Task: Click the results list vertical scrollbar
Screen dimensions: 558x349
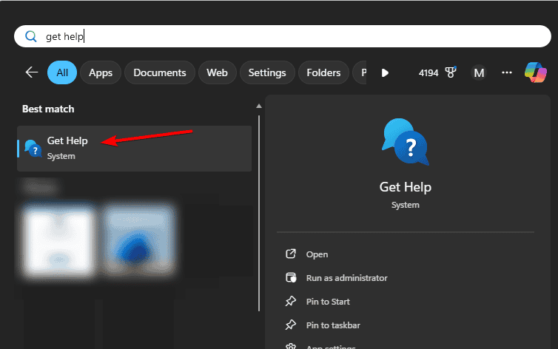Action: tap(259, 213)
